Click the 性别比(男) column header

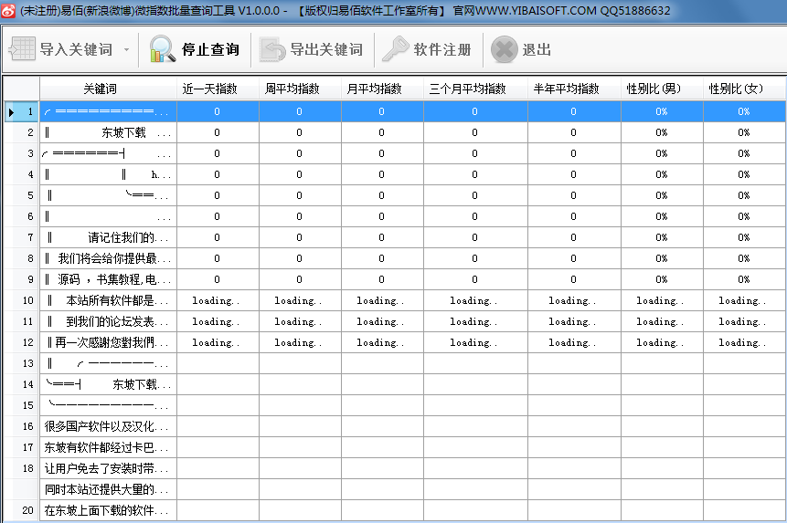pos(663,89)
